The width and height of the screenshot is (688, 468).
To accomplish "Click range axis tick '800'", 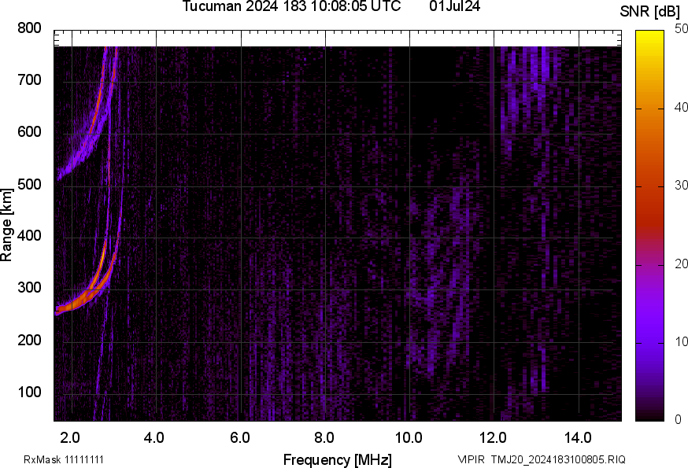I will tap(29, 28).
